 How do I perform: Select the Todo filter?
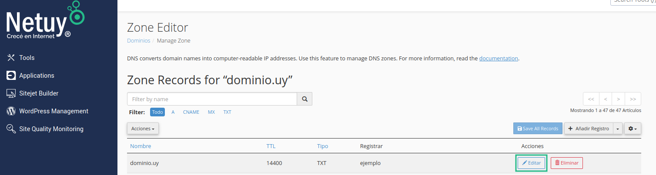point(157,112)
